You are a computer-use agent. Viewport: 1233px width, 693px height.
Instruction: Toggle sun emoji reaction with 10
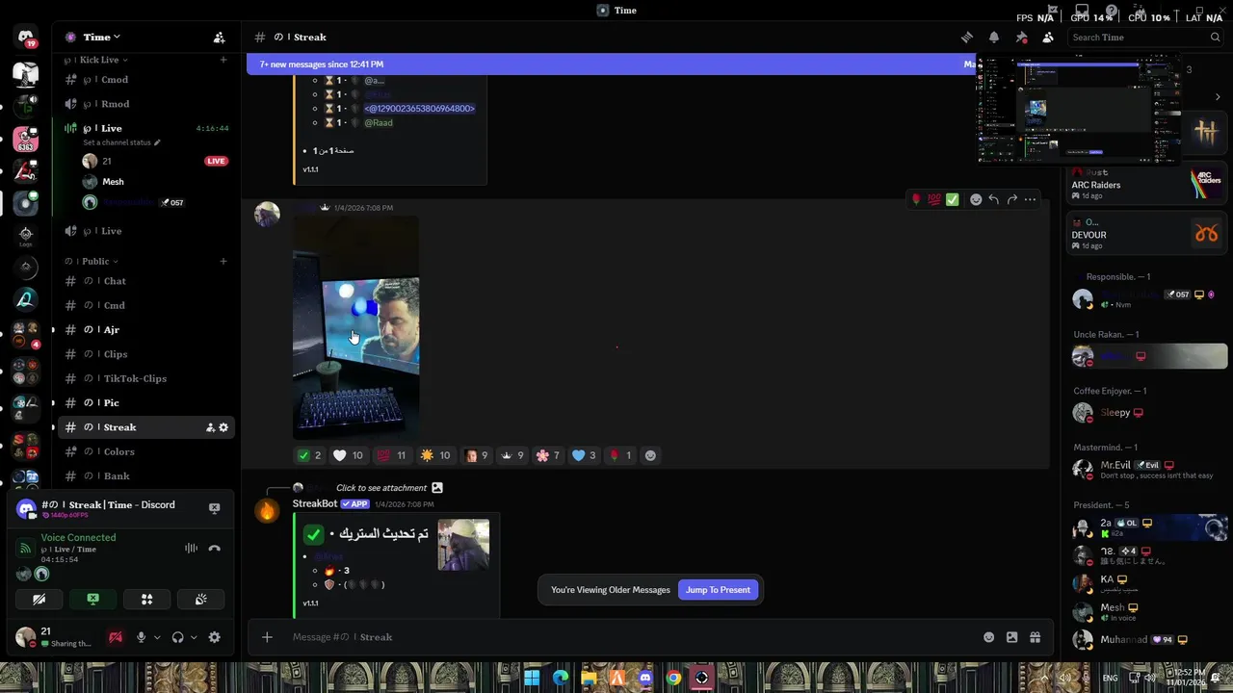pos(435,455)
